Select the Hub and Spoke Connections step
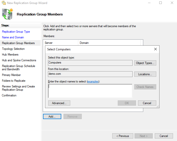The height and width of the screenshot is (141, 177). (x=19, y=60)
